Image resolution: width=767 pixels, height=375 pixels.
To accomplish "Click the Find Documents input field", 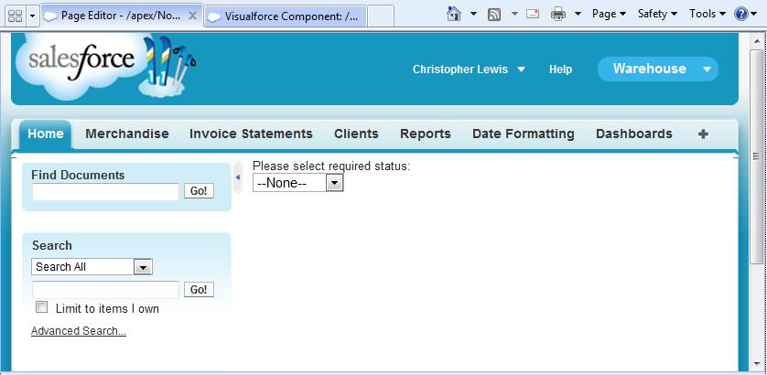I will tap(105, 192).
